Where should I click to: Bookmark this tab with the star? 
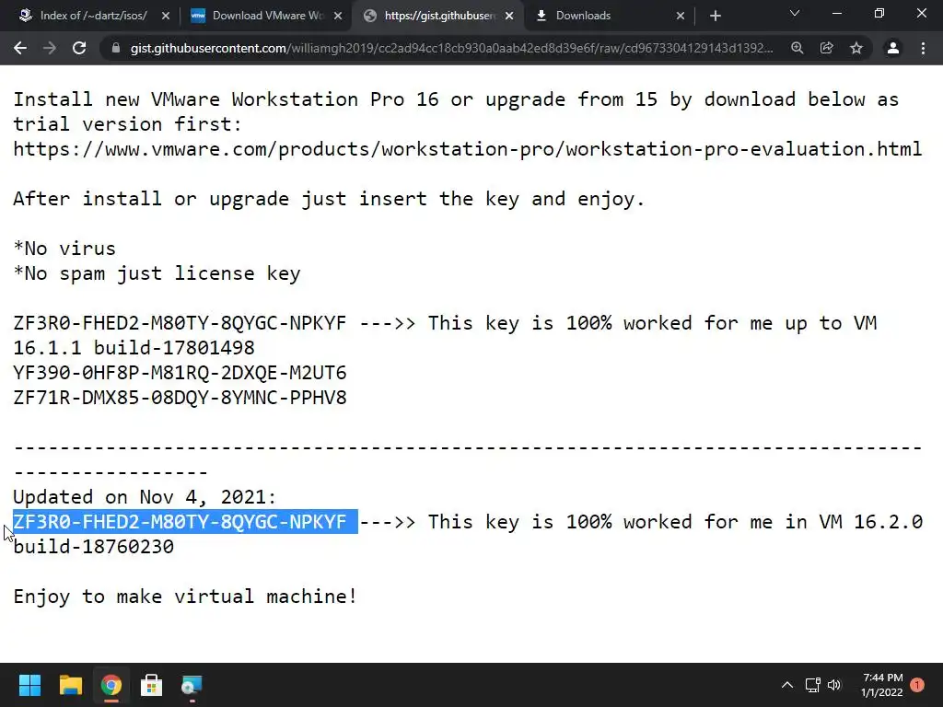(x=856, y=48)
